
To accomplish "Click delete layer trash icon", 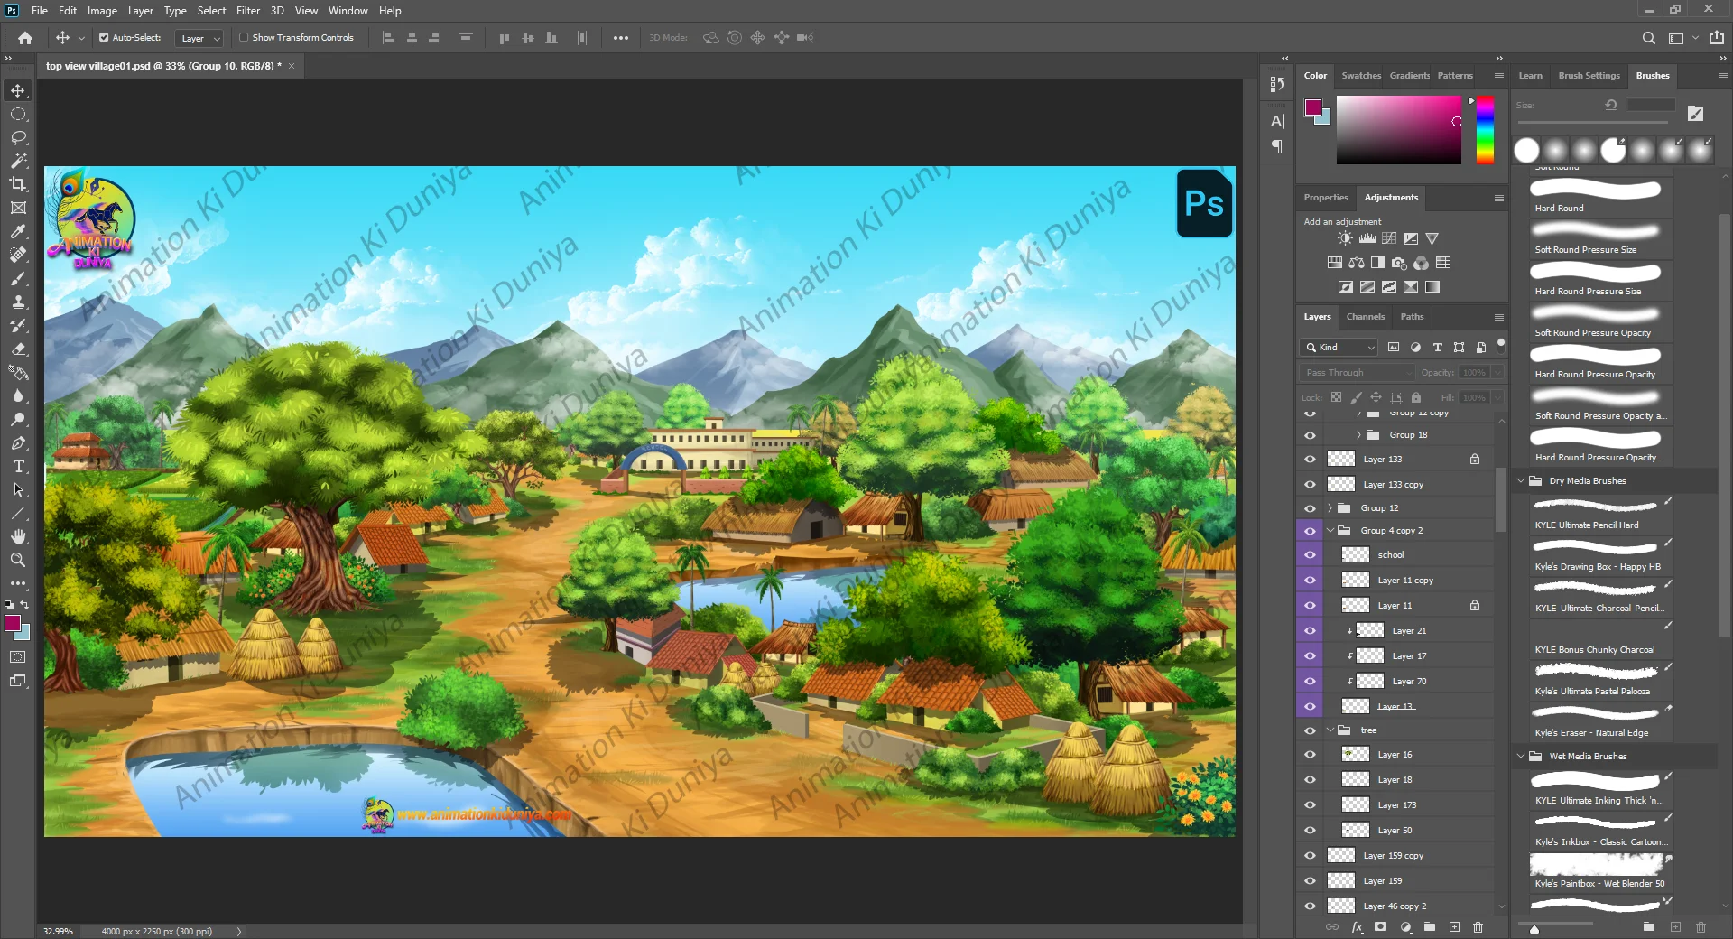I will 1478,927.
